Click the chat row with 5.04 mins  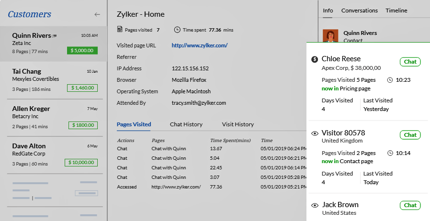(x=212, y=158)
